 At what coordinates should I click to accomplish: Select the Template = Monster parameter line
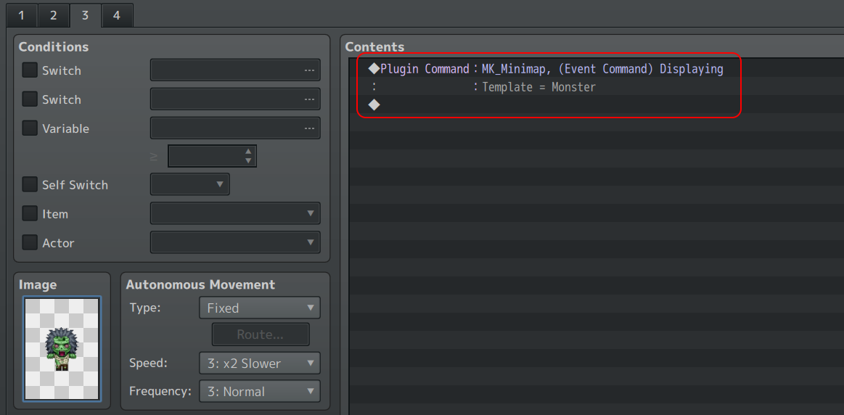pyautogui.click(x=538, y=86)
